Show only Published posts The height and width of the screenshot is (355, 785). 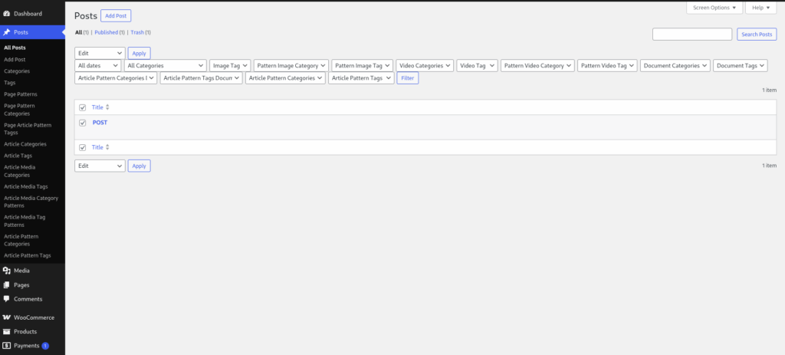coord(106,32)
